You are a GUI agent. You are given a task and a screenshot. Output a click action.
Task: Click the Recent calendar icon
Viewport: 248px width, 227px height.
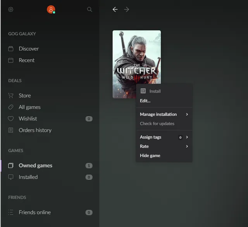[10, 60]
